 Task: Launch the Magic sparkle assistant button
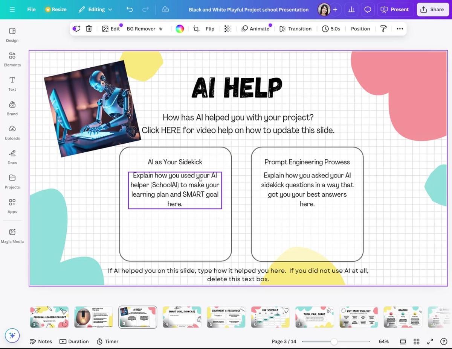[12, 335]
